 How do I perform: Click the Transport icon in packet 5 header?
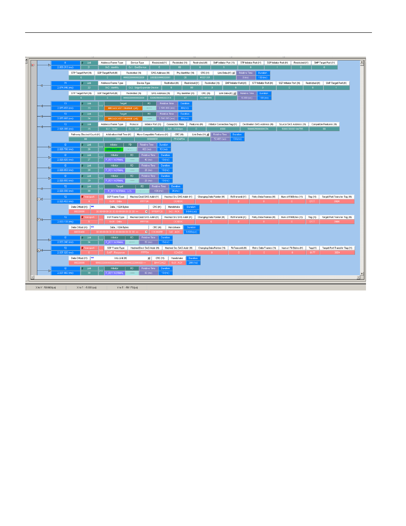coord(83,217)
